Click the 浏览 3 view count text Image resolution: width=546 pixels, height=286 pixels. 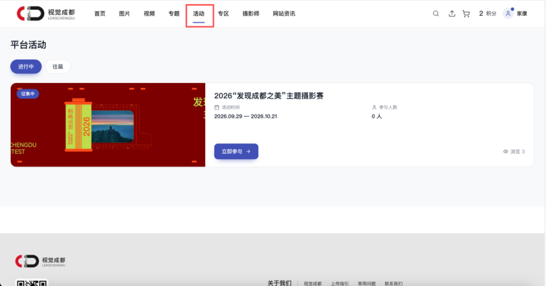click(x=518, y=151)
